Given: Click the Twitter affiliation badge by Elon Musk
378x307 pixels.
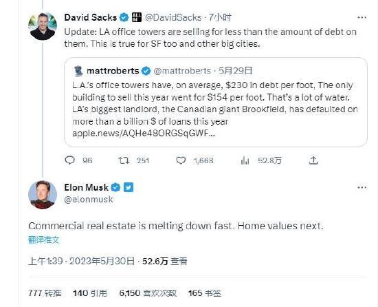Looking at the screenshot, I should (x=129, y=187).
